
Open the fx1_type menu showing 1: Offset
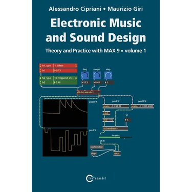click(x=66, y=66)
